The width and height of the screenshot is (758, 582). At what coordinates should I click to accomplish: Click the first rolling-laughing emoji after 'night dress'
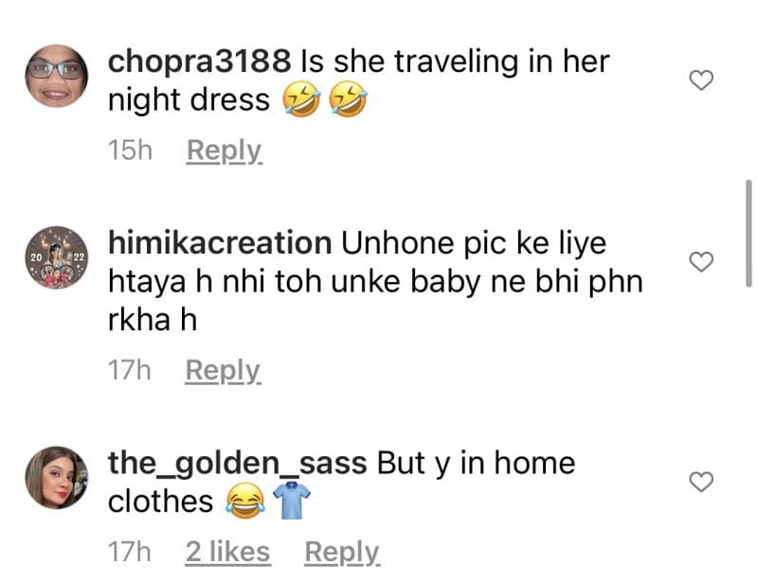click(x=301, y=98)
